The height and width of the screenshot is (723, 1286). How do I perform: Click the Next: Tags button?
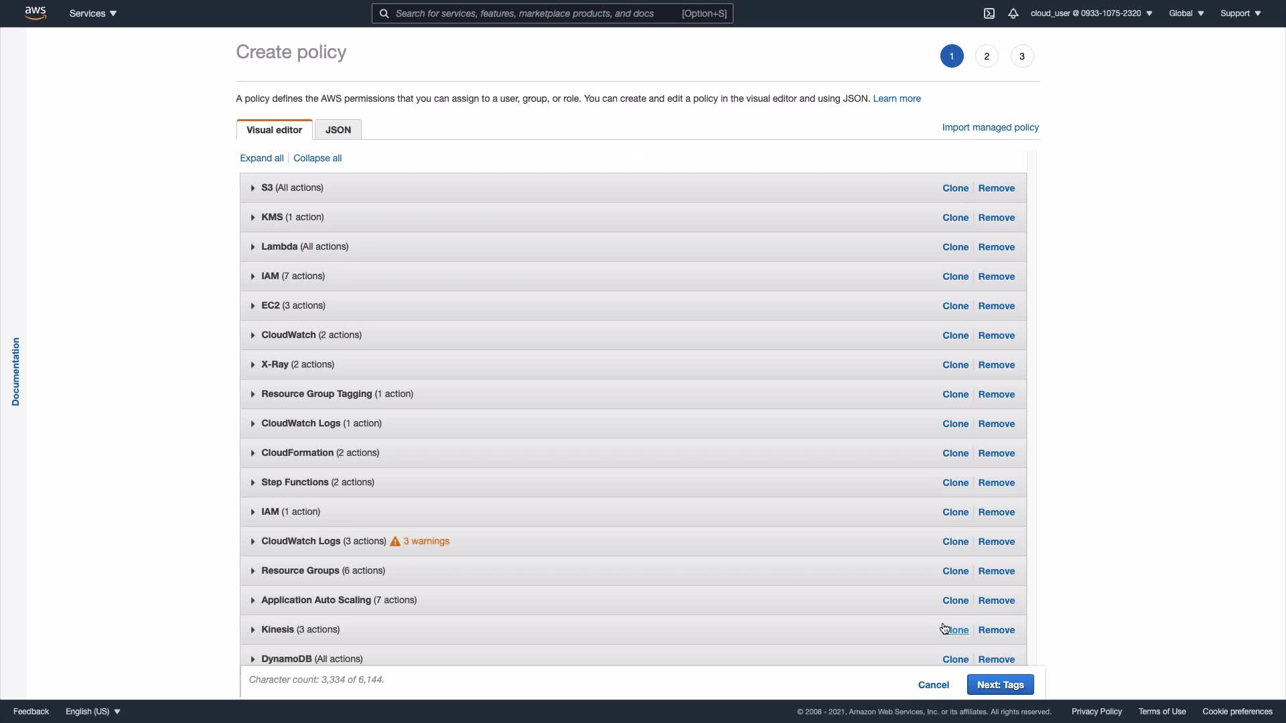[1000, 685]
